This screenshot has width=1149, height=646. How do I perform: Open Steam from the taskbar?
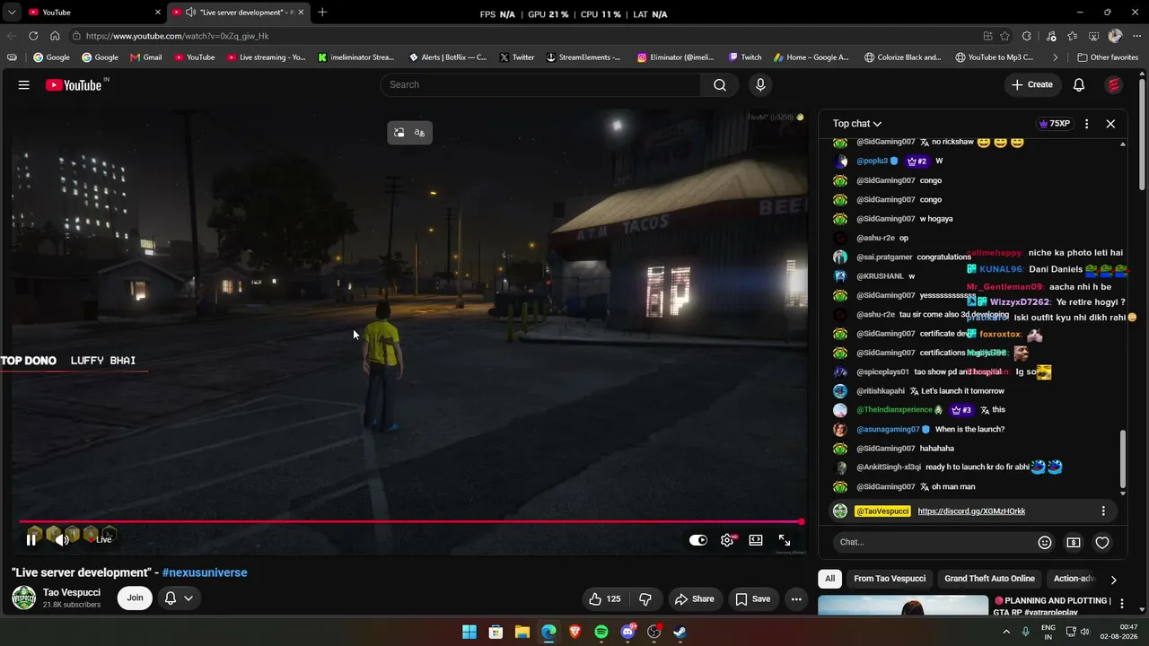click(680, 632)
